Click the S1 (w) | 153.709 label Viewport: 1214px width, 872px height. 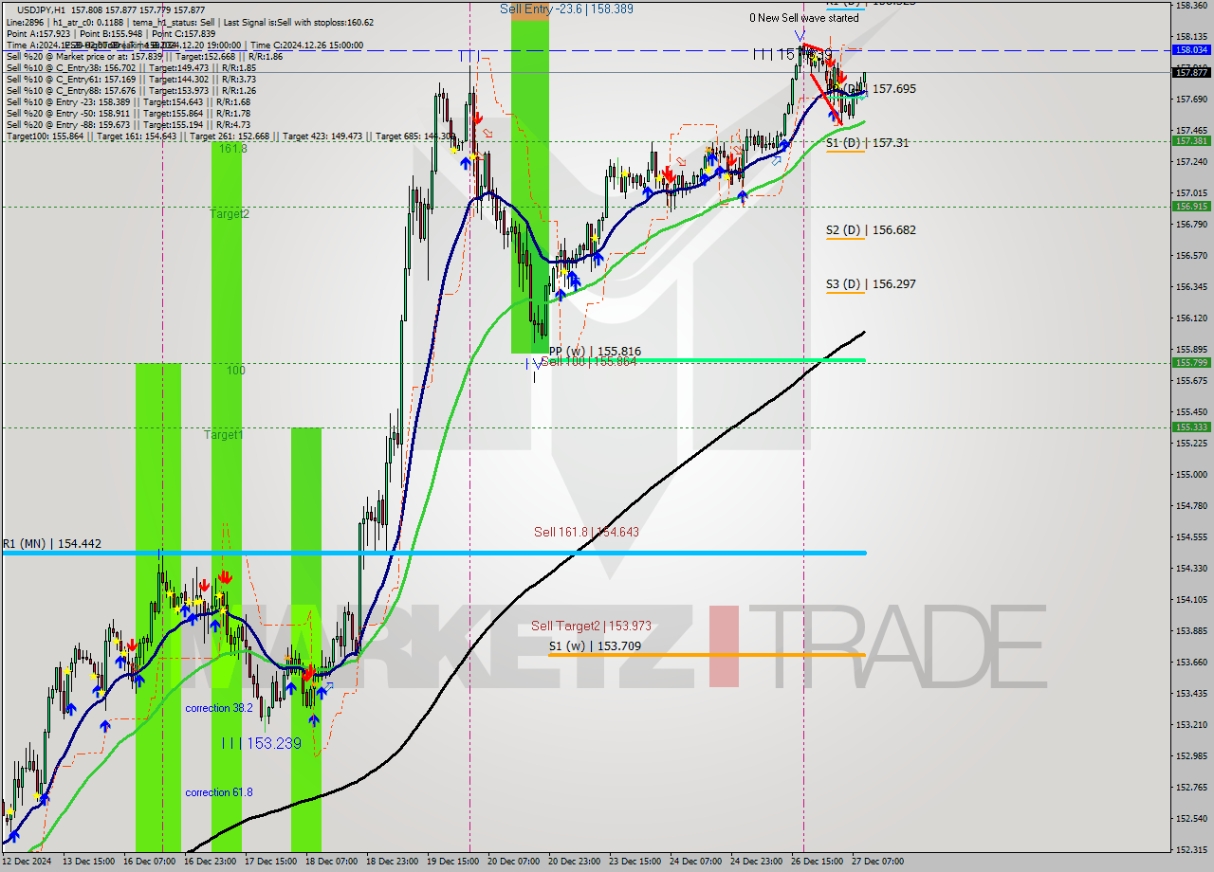(x=596, y=647)
